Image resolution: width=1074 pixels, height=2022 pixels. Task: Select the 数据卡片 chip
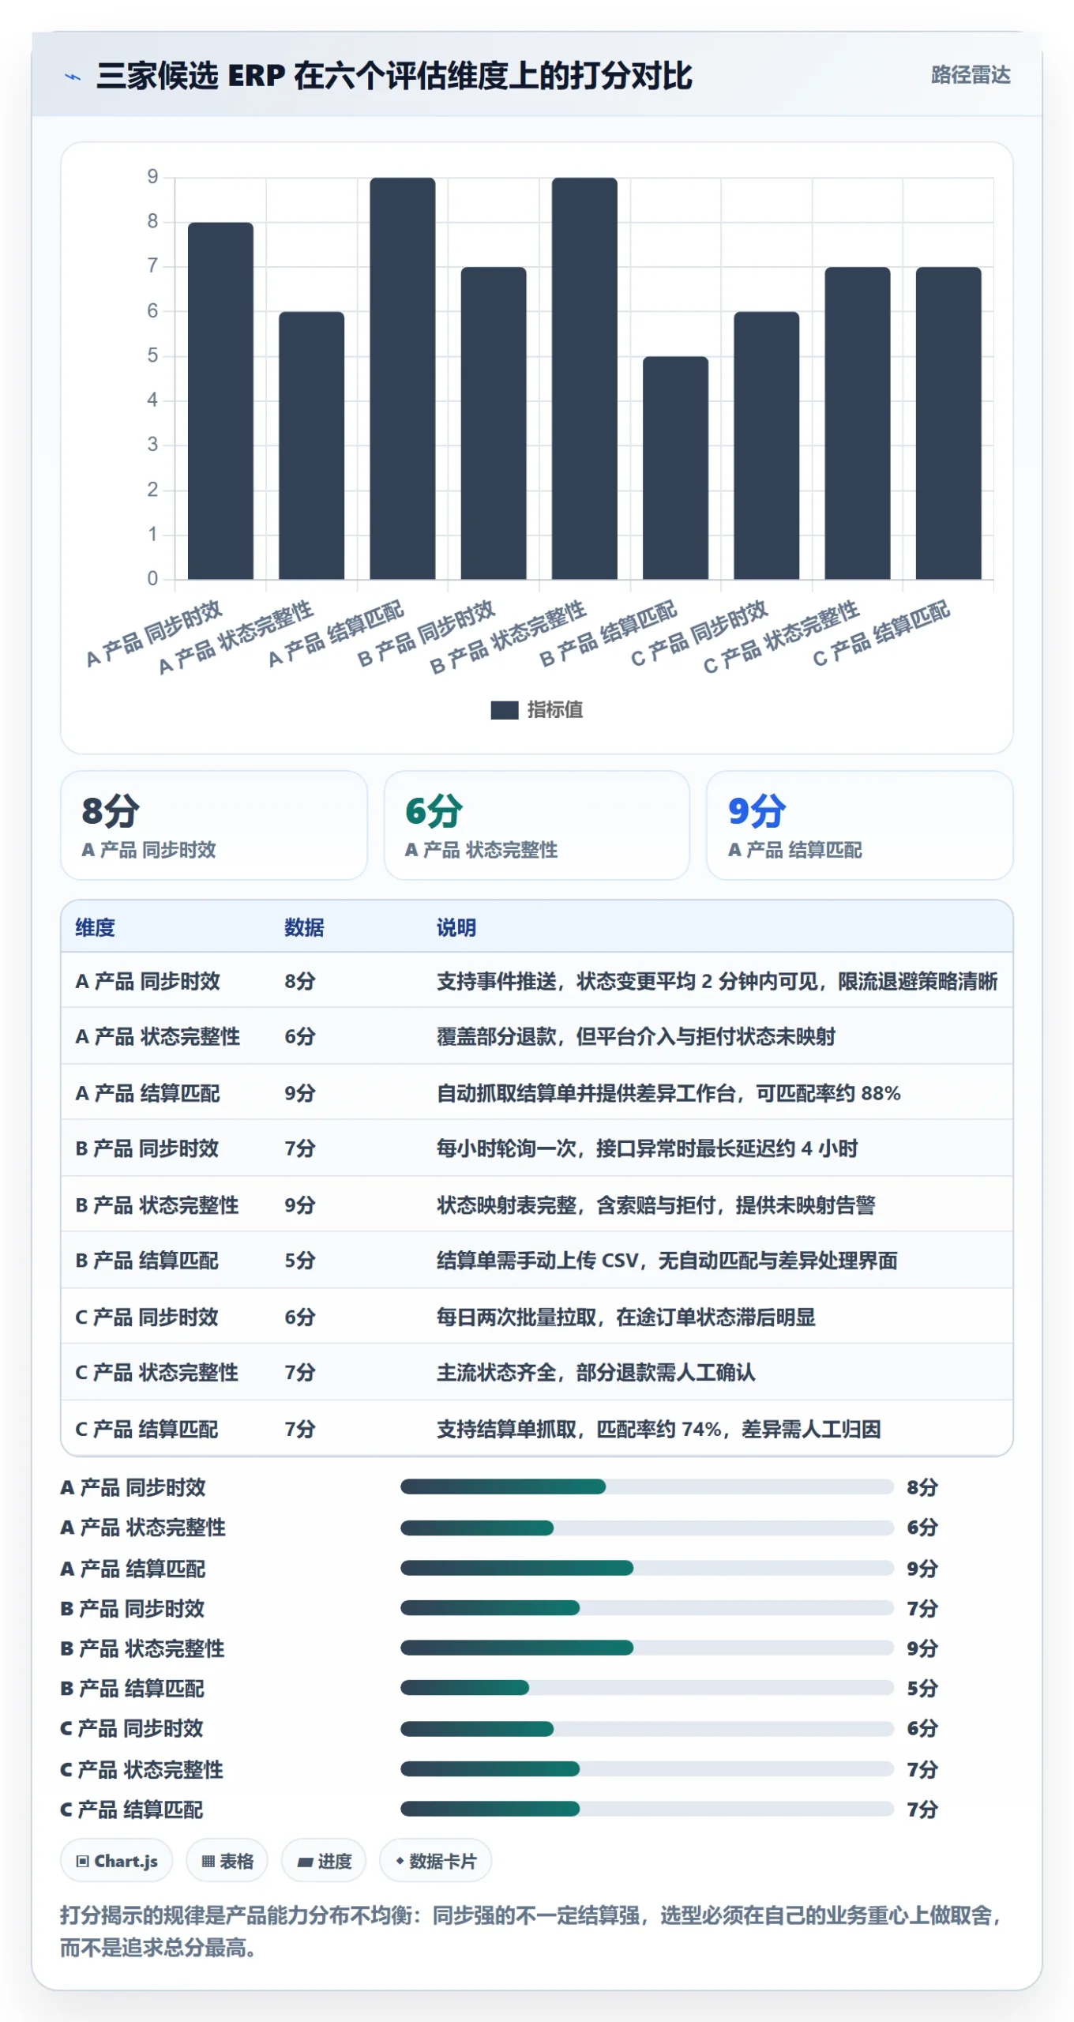(435, 1860)
